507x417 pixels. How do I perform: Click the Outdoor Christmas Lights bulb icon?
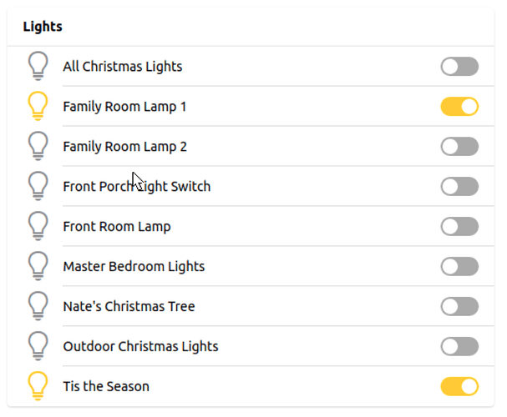(x=38, y=346)
